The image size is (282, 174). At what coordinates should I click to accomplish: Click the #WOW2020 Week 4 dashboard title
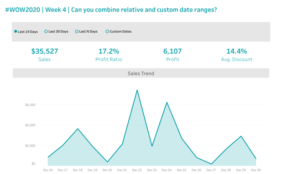pyautogui.click(x=111, y=9)
